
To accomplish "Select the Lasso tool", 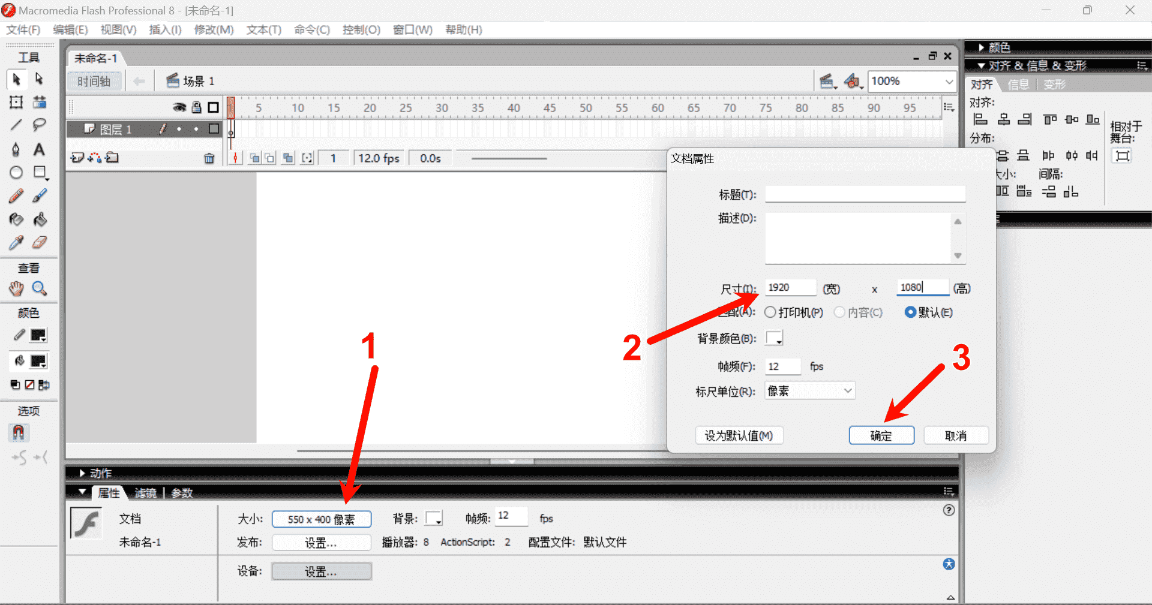I will pyautogui.click(x=40, y=125).
